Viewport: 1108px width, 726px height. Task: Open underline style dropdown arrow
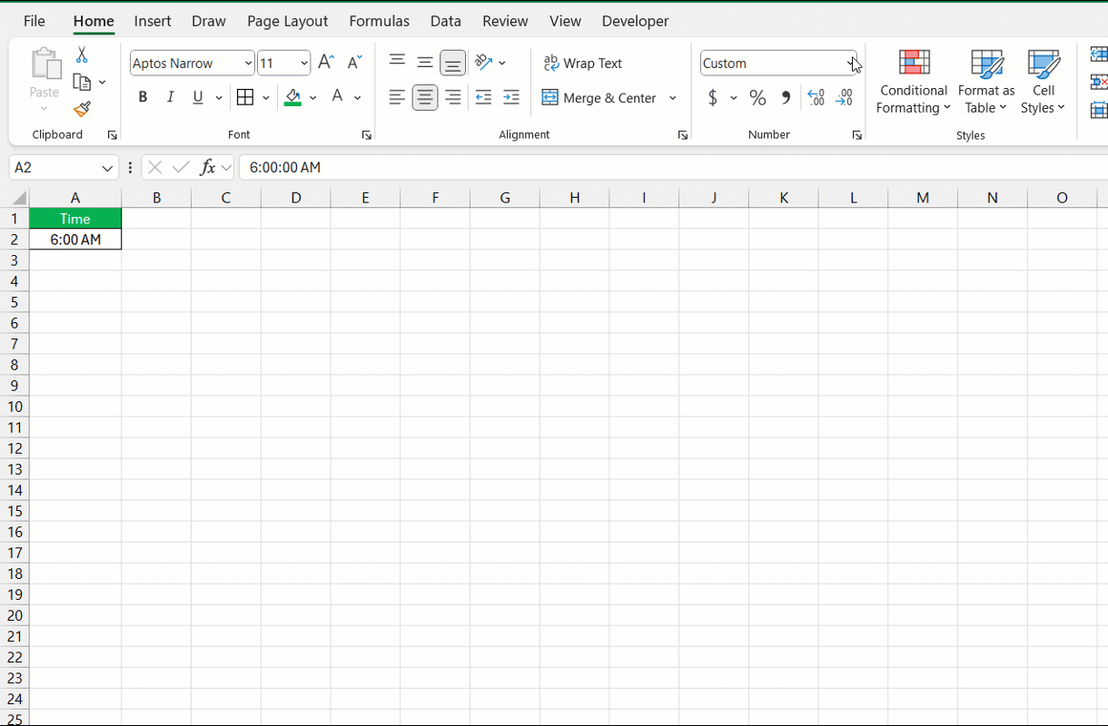(219, 97)
